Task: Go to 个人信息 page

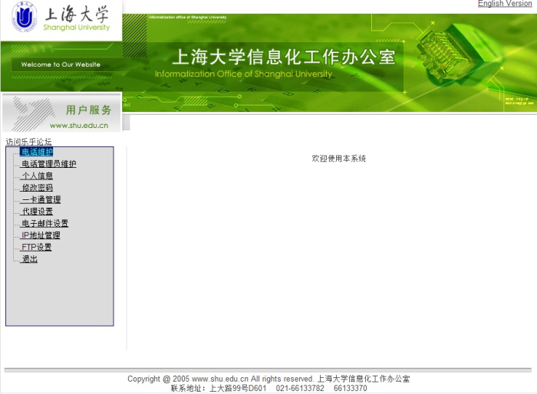Action: pyautogui.click(x=37, y=176)
